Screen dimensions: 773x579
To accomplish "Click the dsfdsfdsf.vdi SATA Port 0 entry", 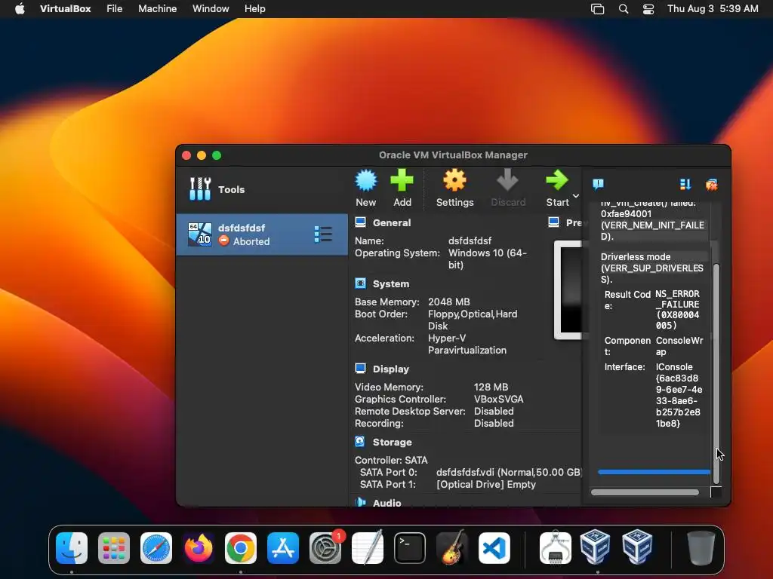I will point(509,472).
